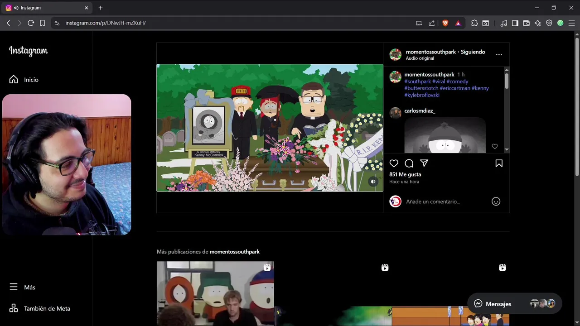Click the address bar URL

tap(105, 23)
